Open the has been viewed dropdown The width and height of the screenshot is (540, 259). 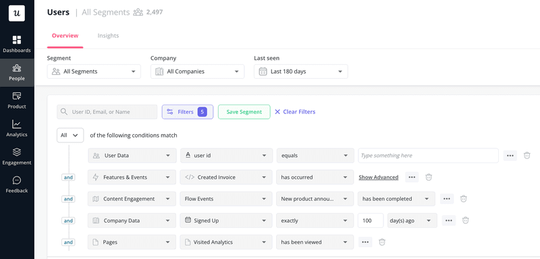point(315,242)
